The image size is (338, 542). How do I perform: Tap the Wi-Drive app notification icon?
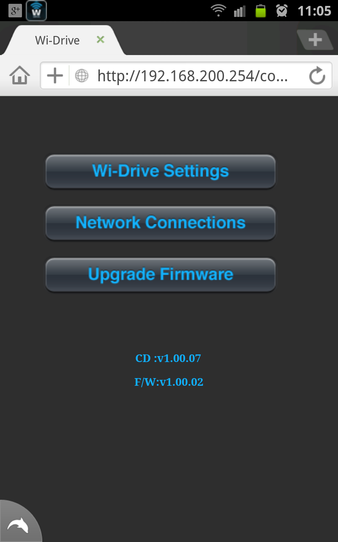pyautogui.click(x=36, y=11)
